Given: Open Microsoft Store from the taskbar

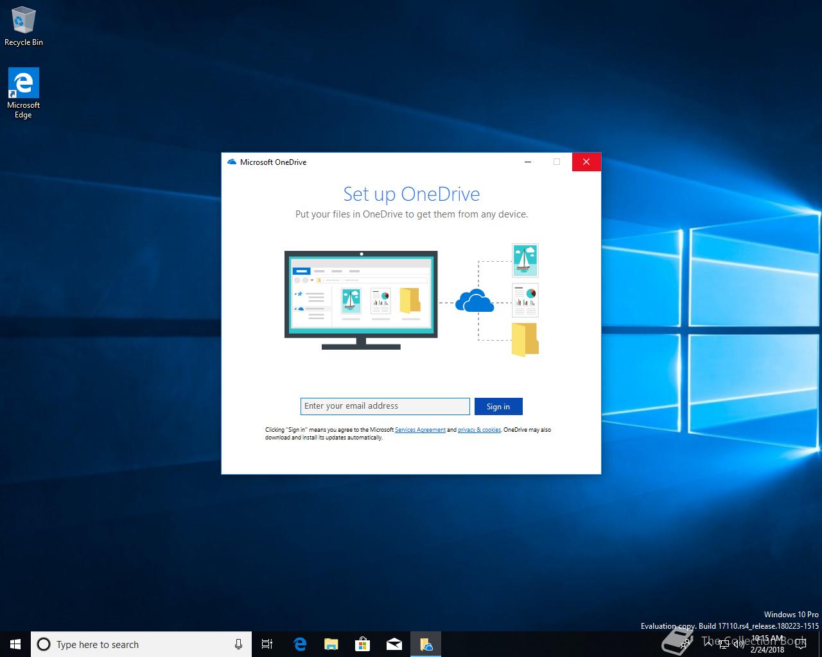Looking at the screenshot, I should (x=362, y=644).
